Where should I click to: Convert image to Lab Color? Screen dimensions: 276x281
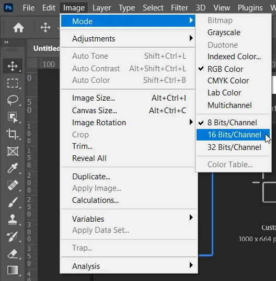233,93
